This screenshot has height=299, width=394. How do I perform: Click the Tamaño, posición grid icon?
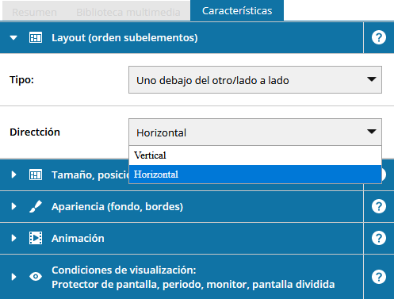(36, 174)
